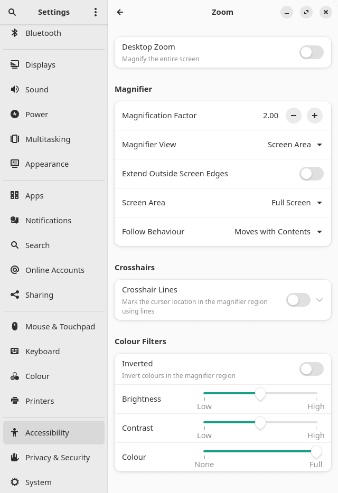Viewport: 338px width, 493px height.
Task: Close the Settings window
Action: [326, 12]
